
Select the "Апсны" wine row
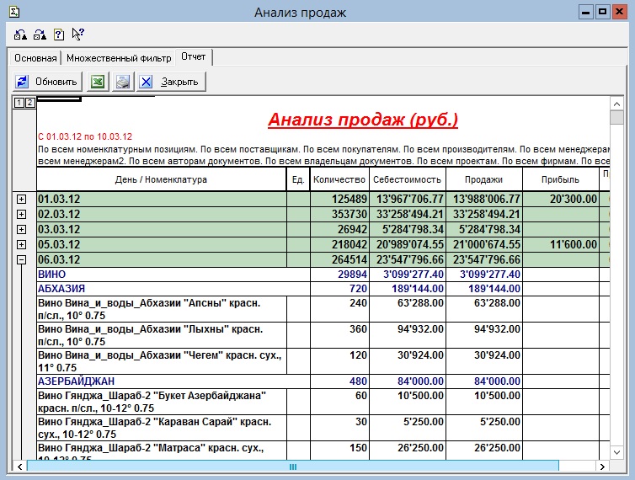tap(323, 309)
